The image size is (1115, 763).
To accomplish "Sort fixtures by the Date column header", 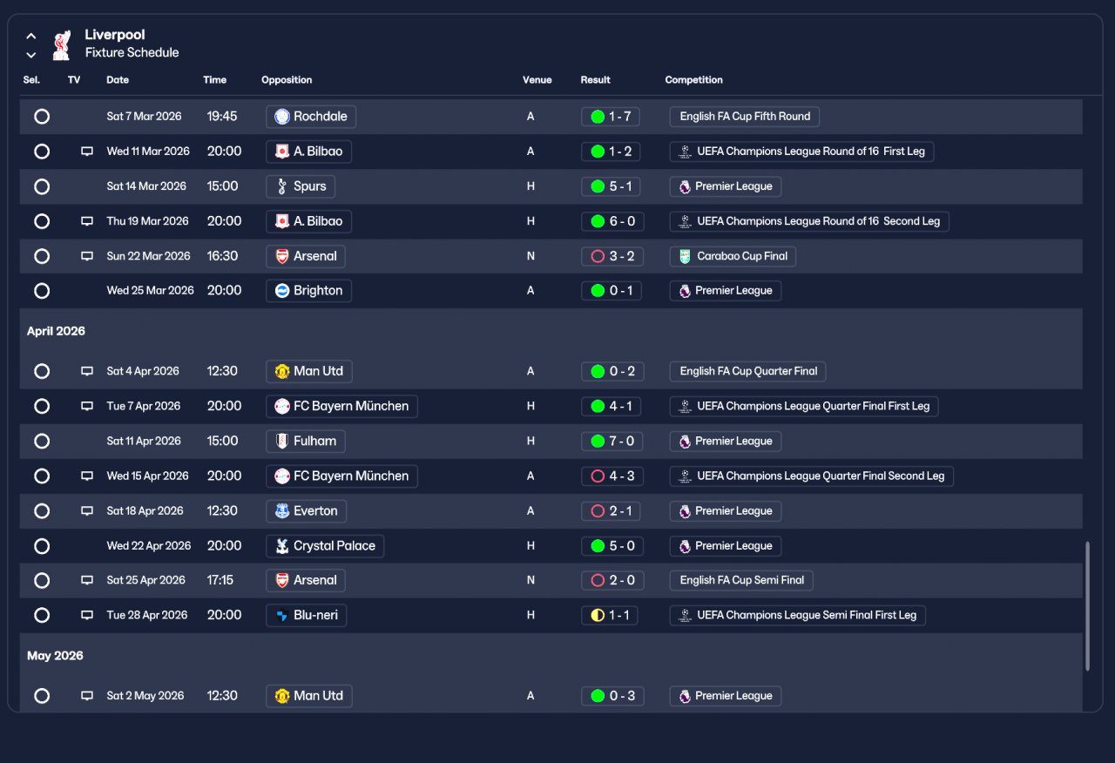I will [118, 80].
